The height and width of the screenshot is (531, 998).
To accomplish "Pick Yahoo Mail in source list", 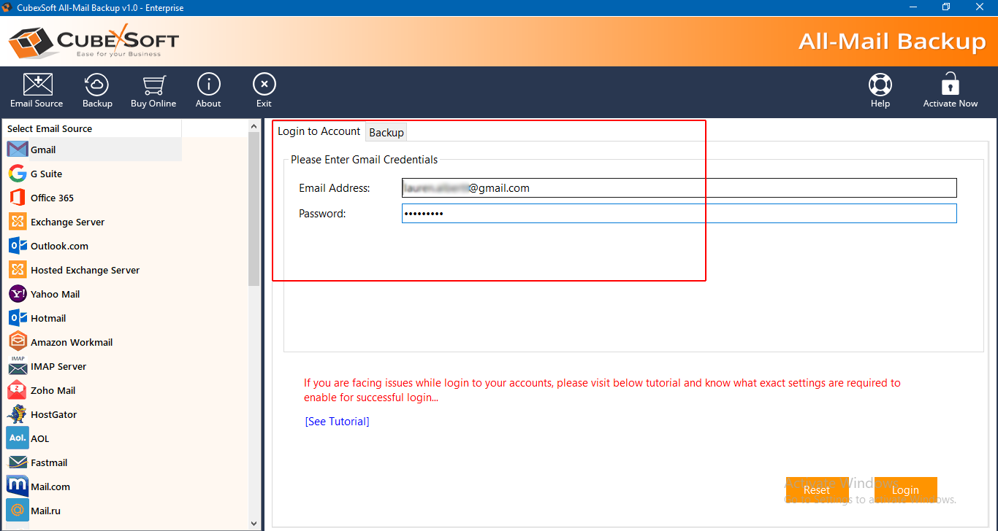I will (55, 294).
